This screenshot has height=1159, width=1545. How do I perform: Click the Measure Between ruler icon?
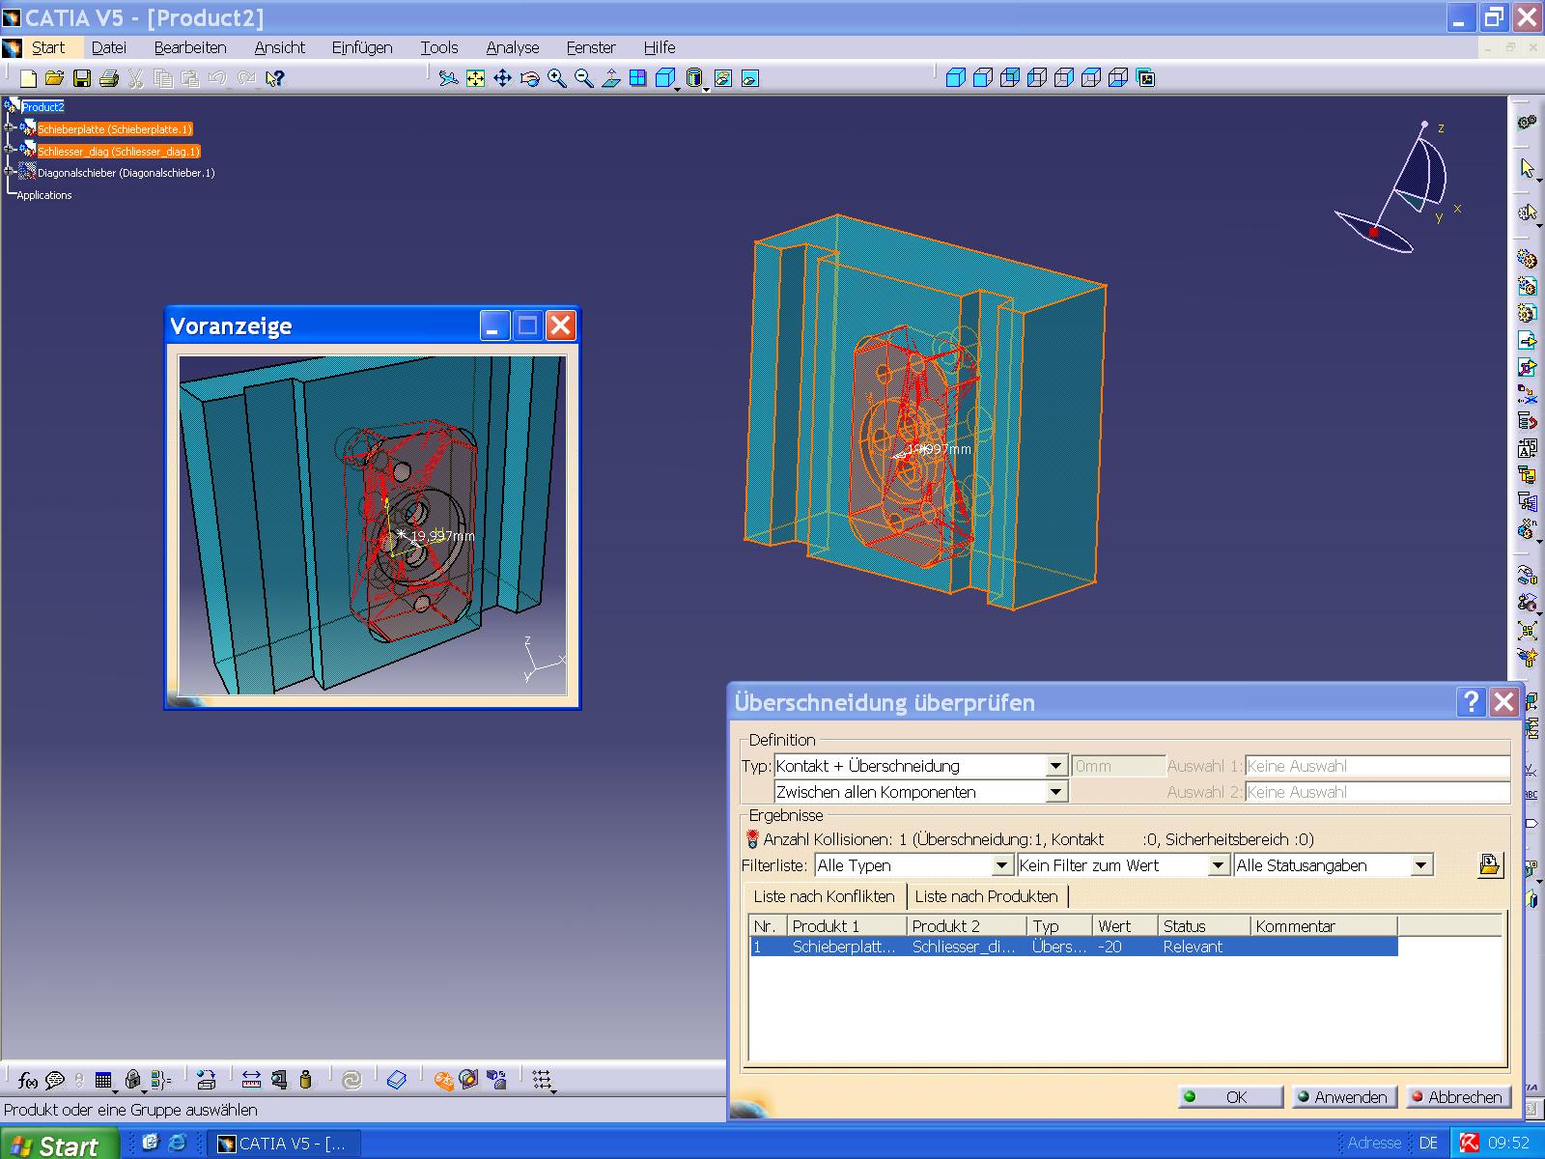click(x=251, y=1080)
